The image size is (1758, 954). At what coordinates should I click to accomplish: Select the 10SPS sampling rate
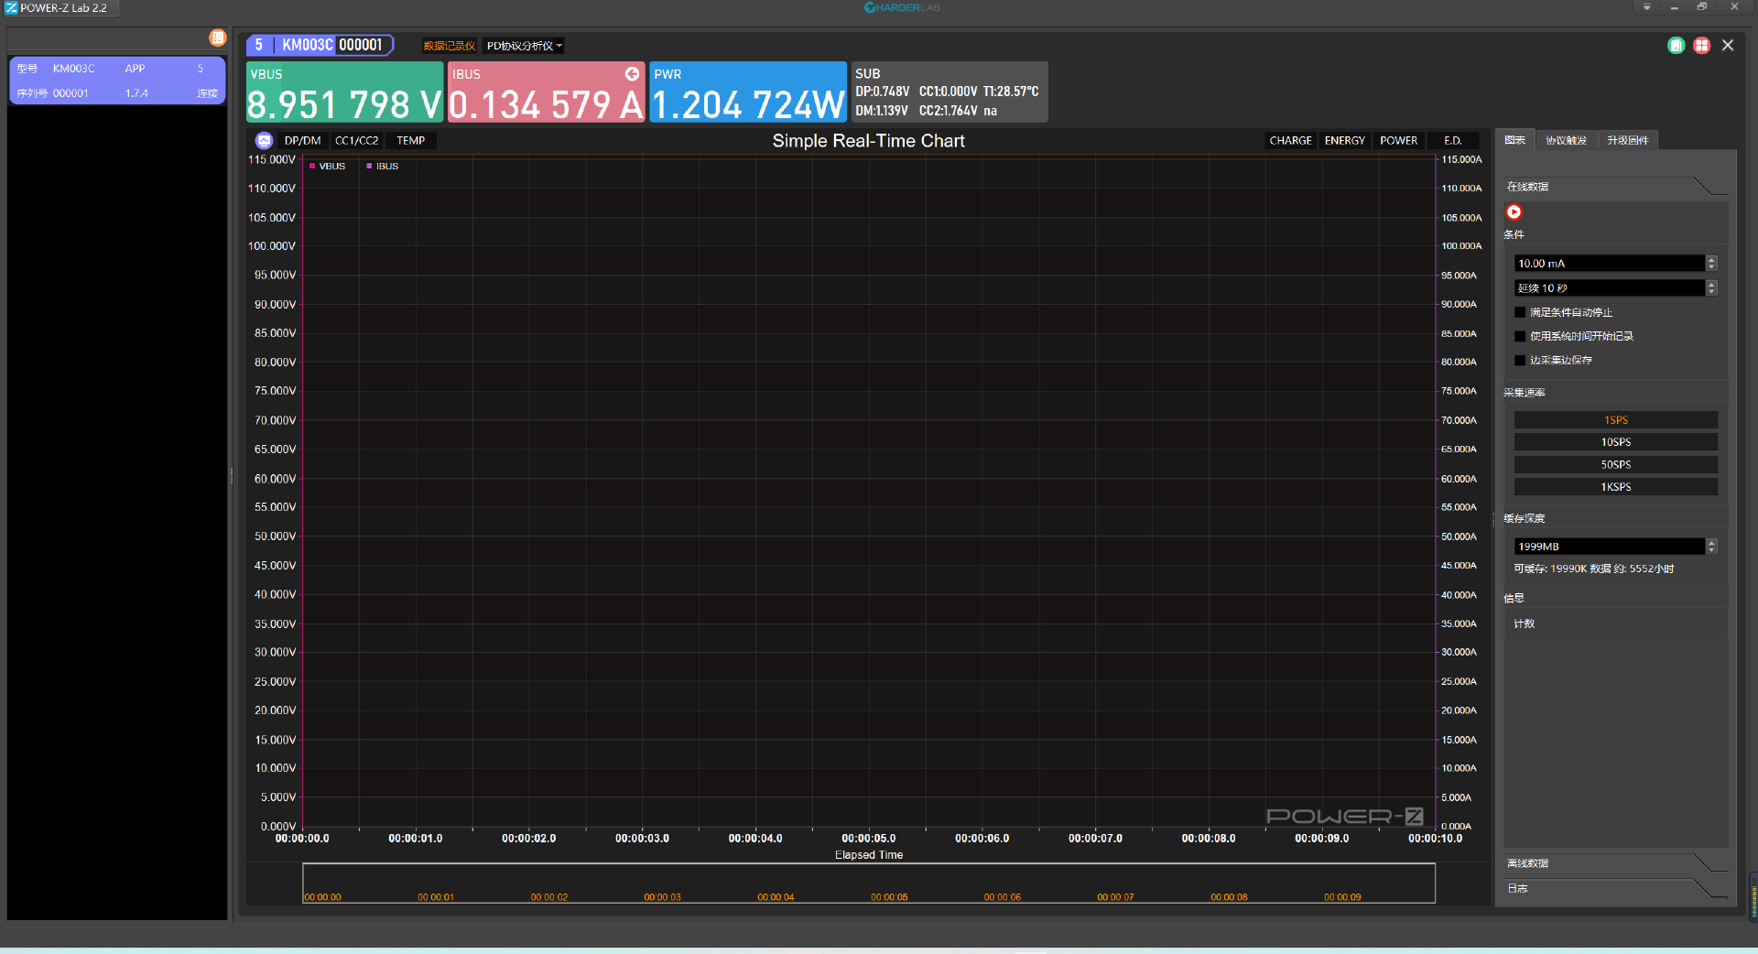1615,442
